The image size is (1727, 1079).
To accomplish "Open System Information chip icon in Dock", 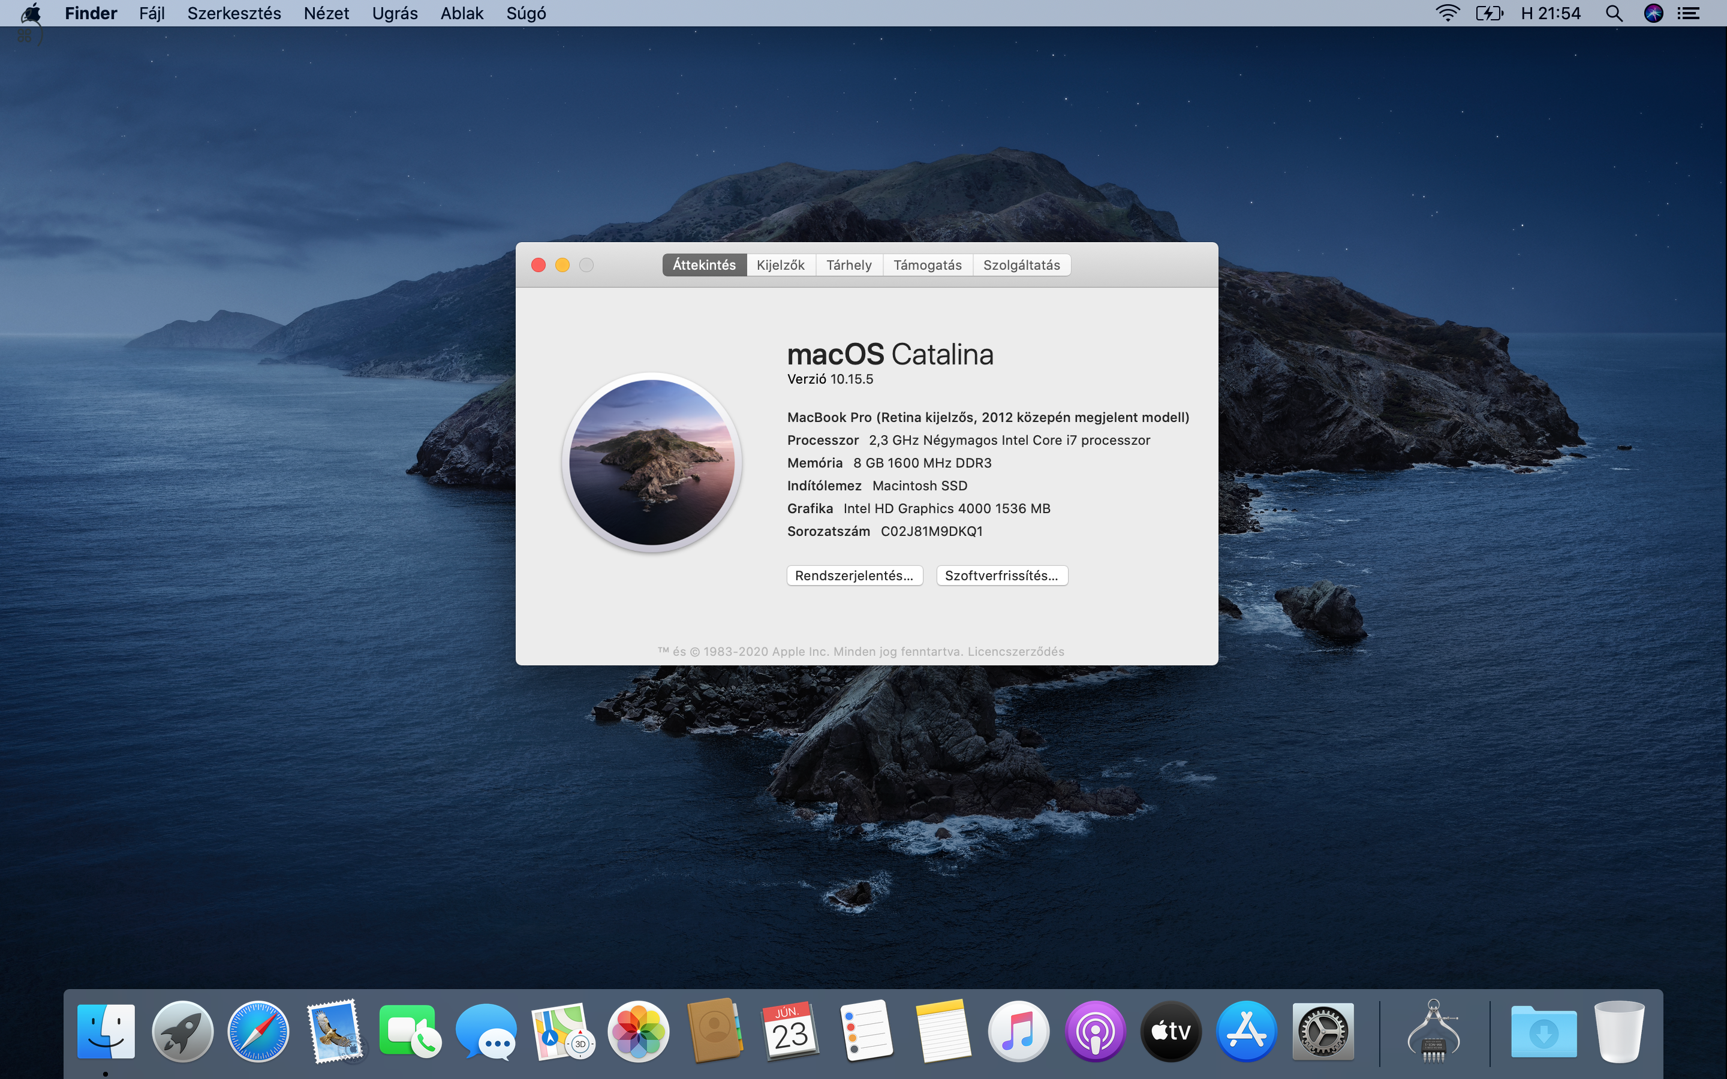I will pyautogui.click(x=1434, y=1031).
